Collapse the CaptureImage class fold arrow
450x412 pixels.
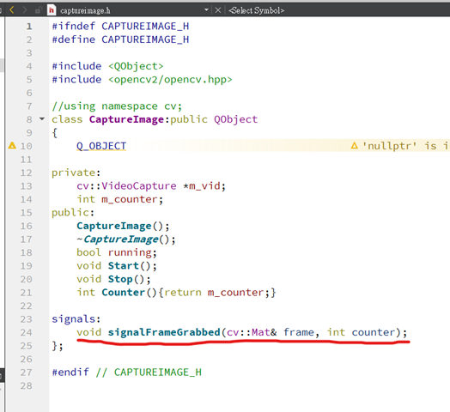click(42, 118)
